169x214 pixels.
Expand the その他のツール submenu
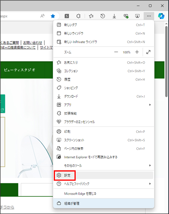pos(104,165)
